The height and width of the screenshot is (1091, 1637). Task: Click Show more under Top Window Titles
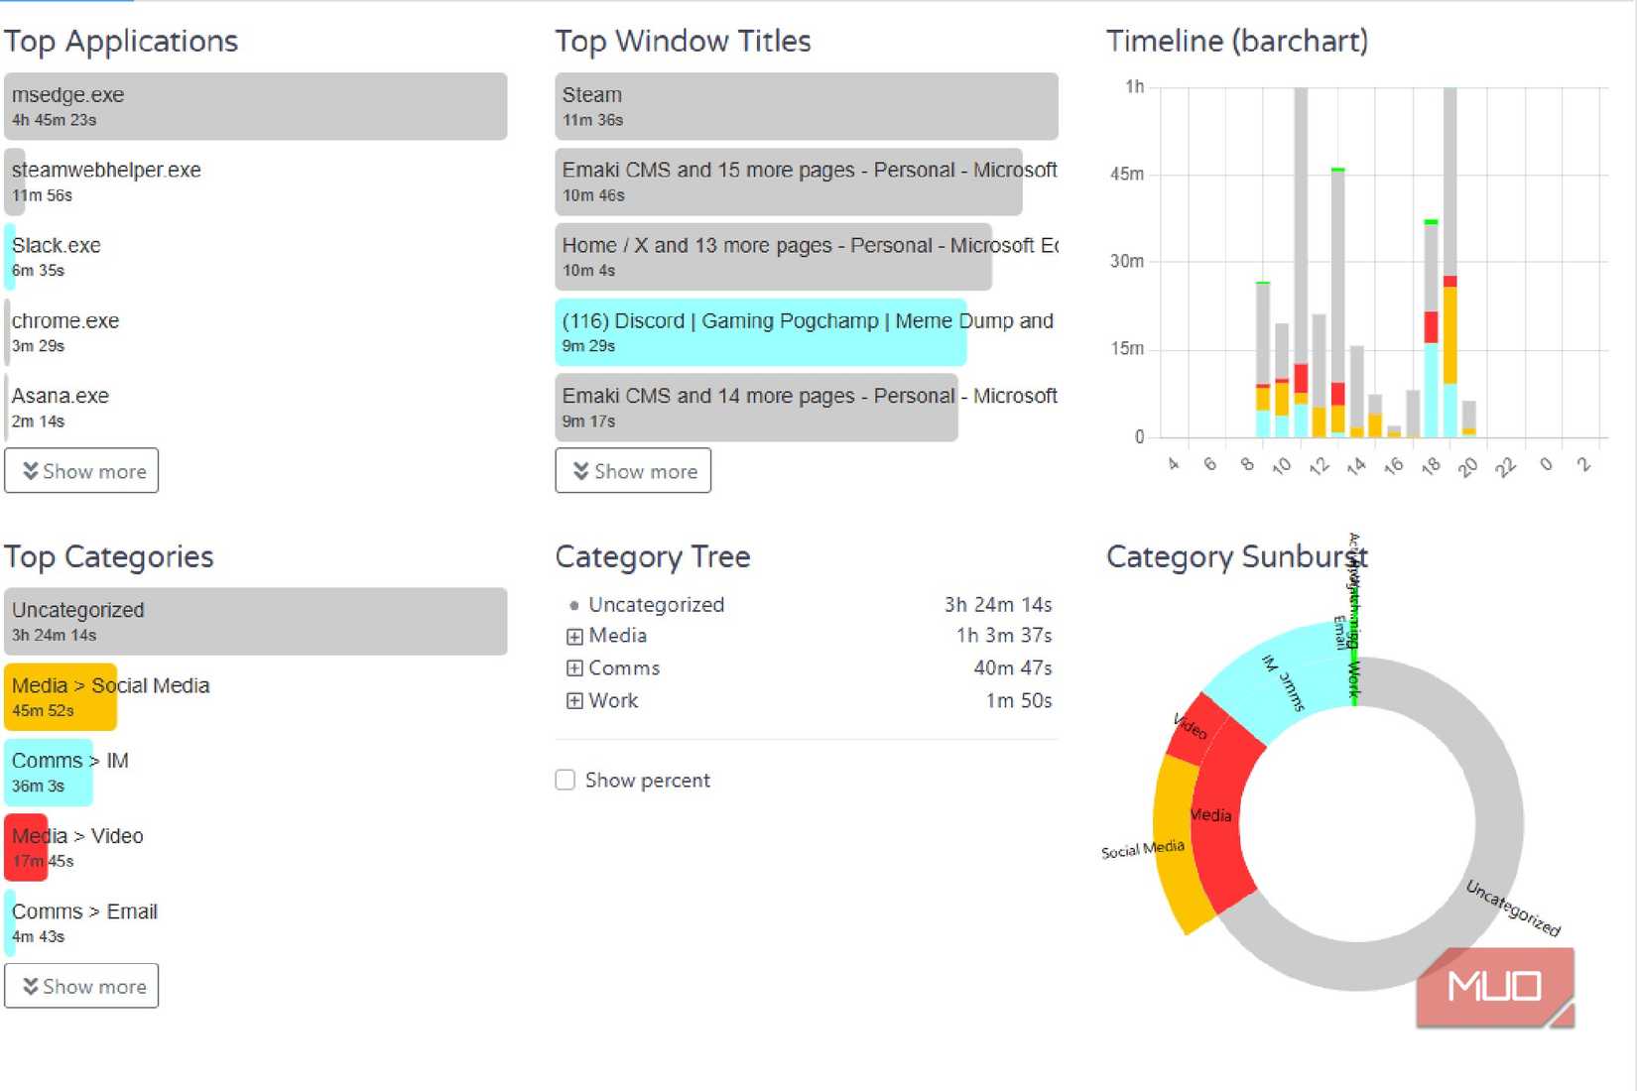tap(632, 470)
